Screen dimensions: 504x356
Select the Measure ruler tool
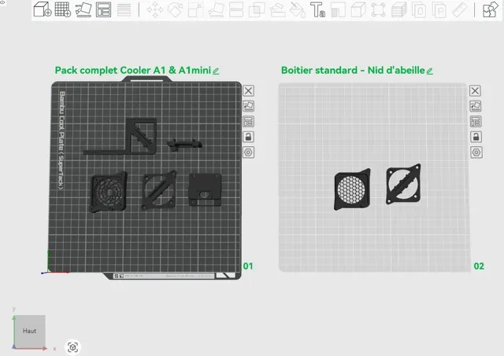[x=460, y=10]
